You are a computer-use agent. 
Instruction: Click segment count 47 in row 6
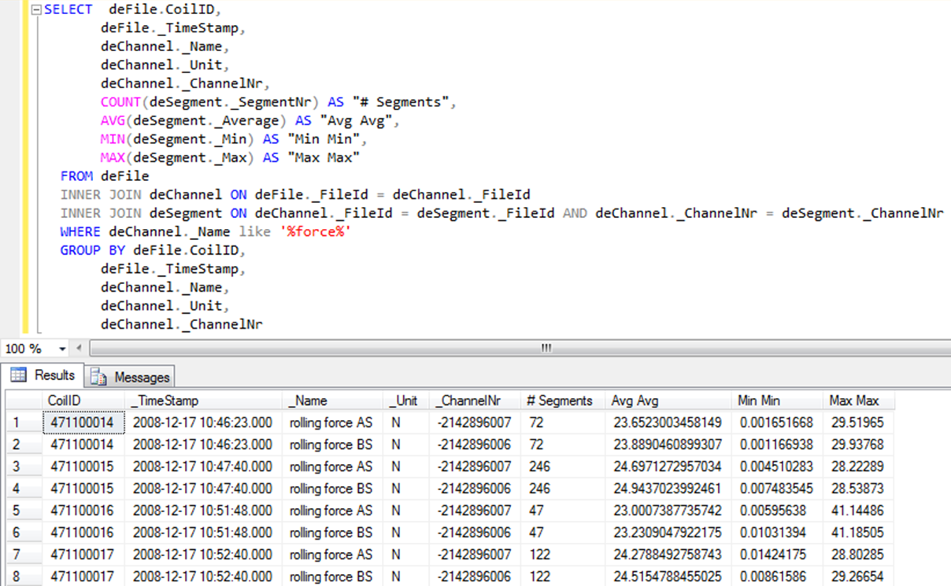(x=563, y=533)
